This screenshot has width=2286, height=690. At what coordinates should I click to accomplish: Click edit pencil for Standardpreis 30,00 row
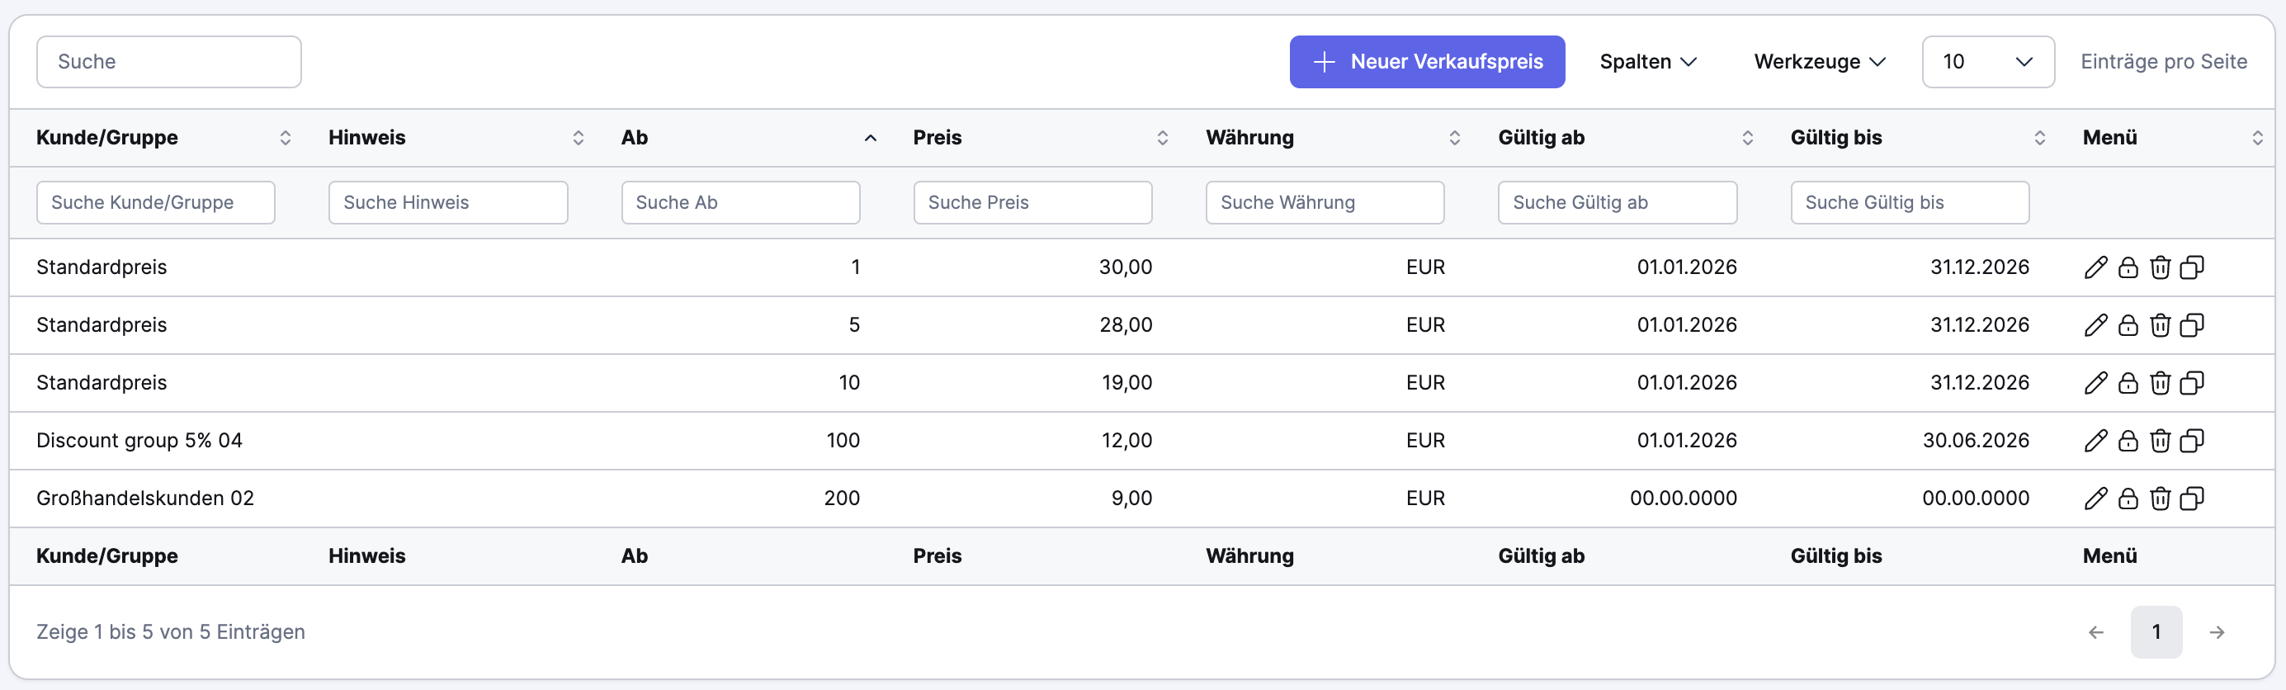tap(2095, 267)
